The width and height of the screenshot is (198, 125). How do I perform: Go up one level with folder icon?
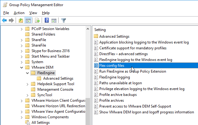[x=21, y=20]
